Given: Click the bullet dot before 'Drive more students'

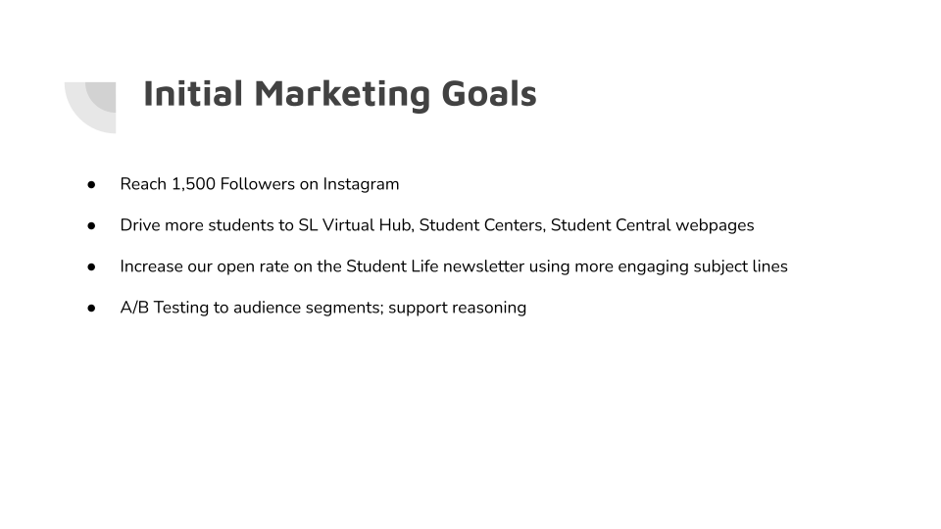Looking at the screenshot, I should 91,226.
